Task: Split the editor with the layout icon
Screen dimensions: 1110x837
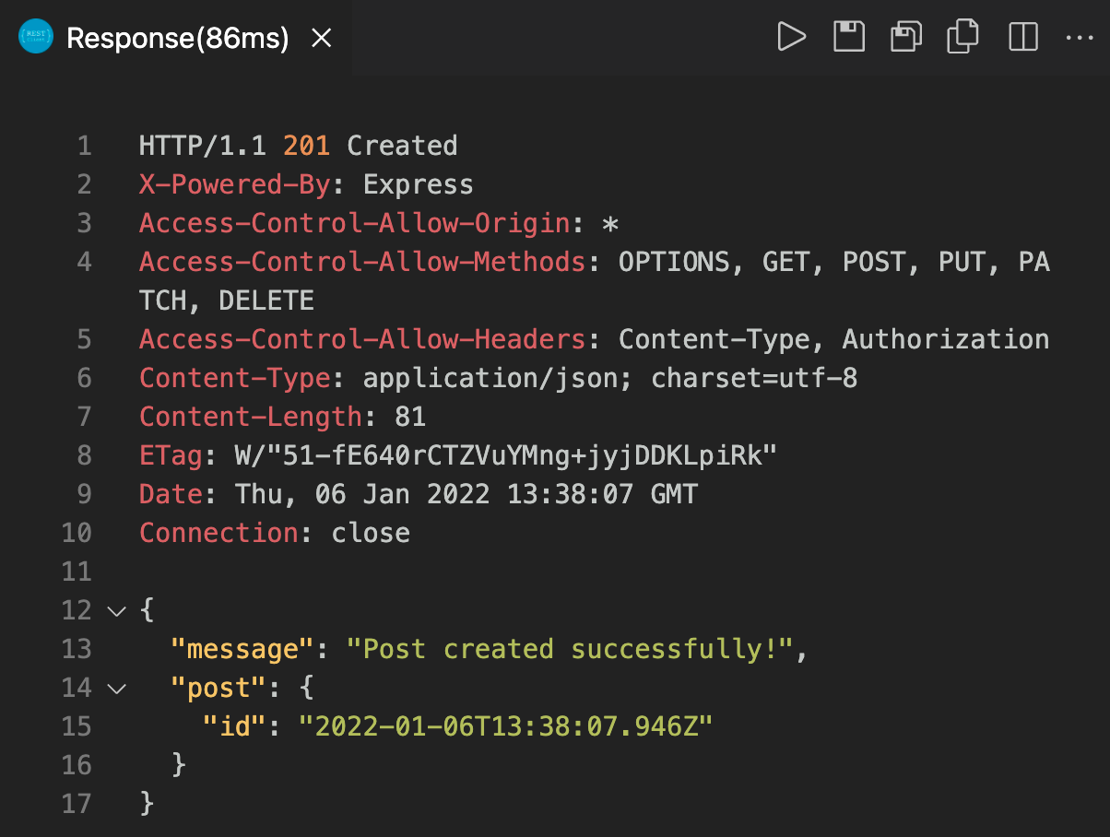Action: (1022, 38)
